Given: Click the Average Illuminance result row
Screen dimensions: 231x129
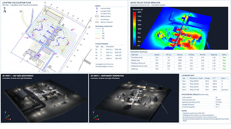Looking at the screenshot, I should pyautogui.click(x=206, y=105).
